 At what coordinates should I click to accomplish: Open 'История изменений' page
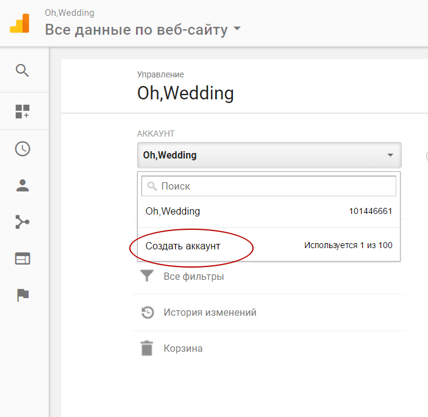[x=210, y=313]
